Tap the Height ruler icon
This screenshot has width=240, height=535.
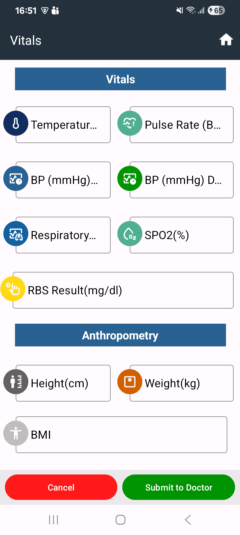point(16,382)
